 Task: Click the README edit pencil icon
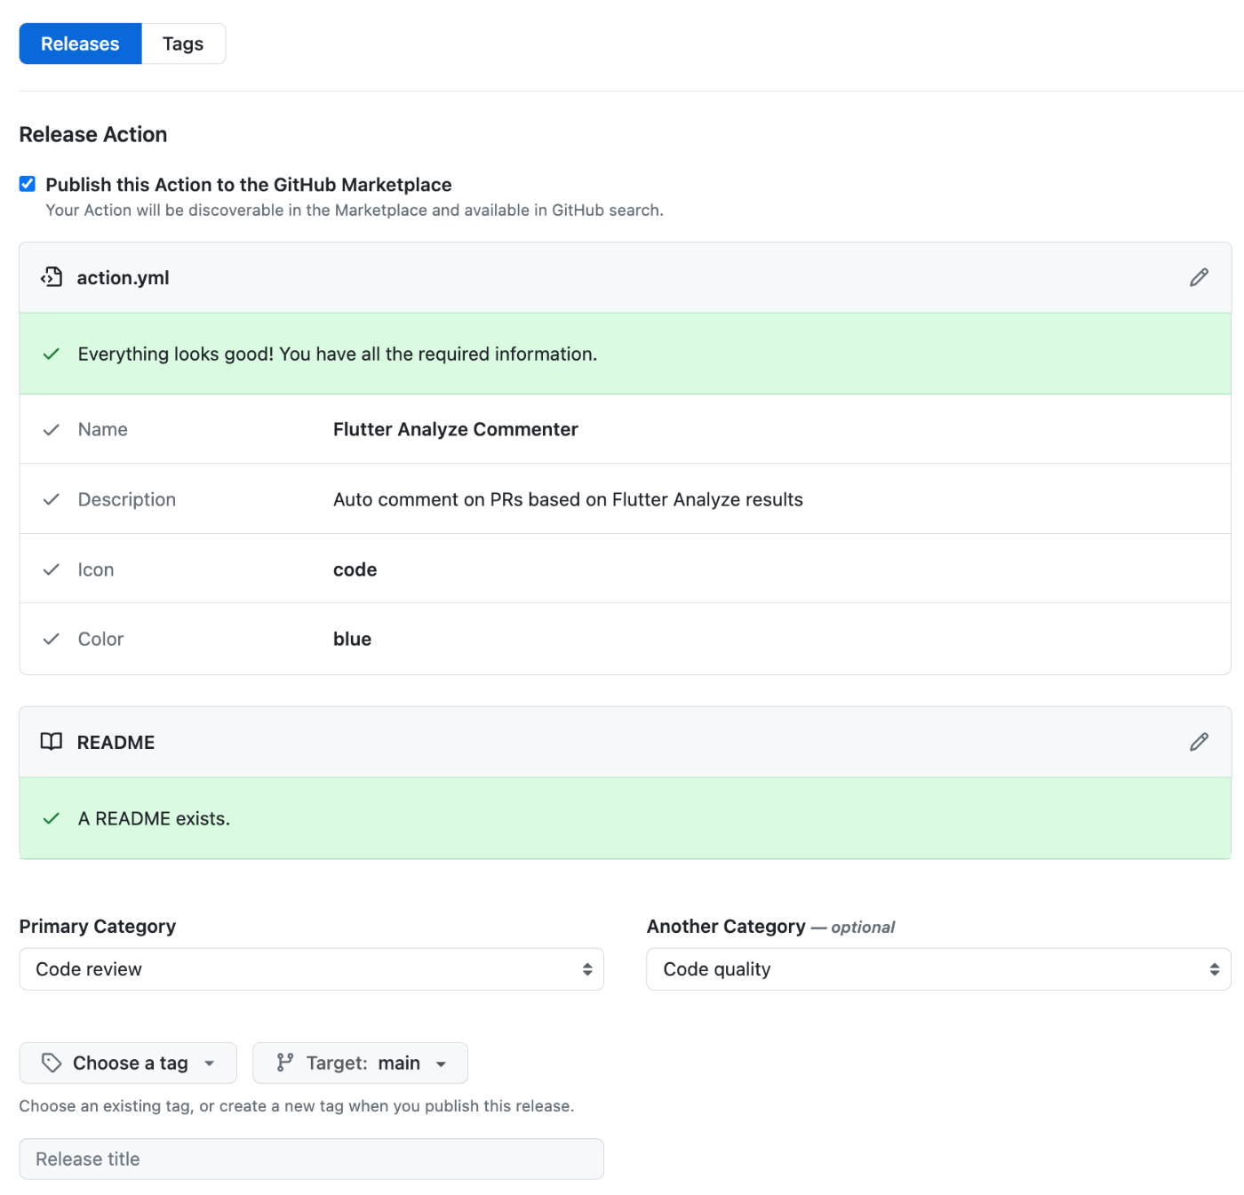point(1199,742)
